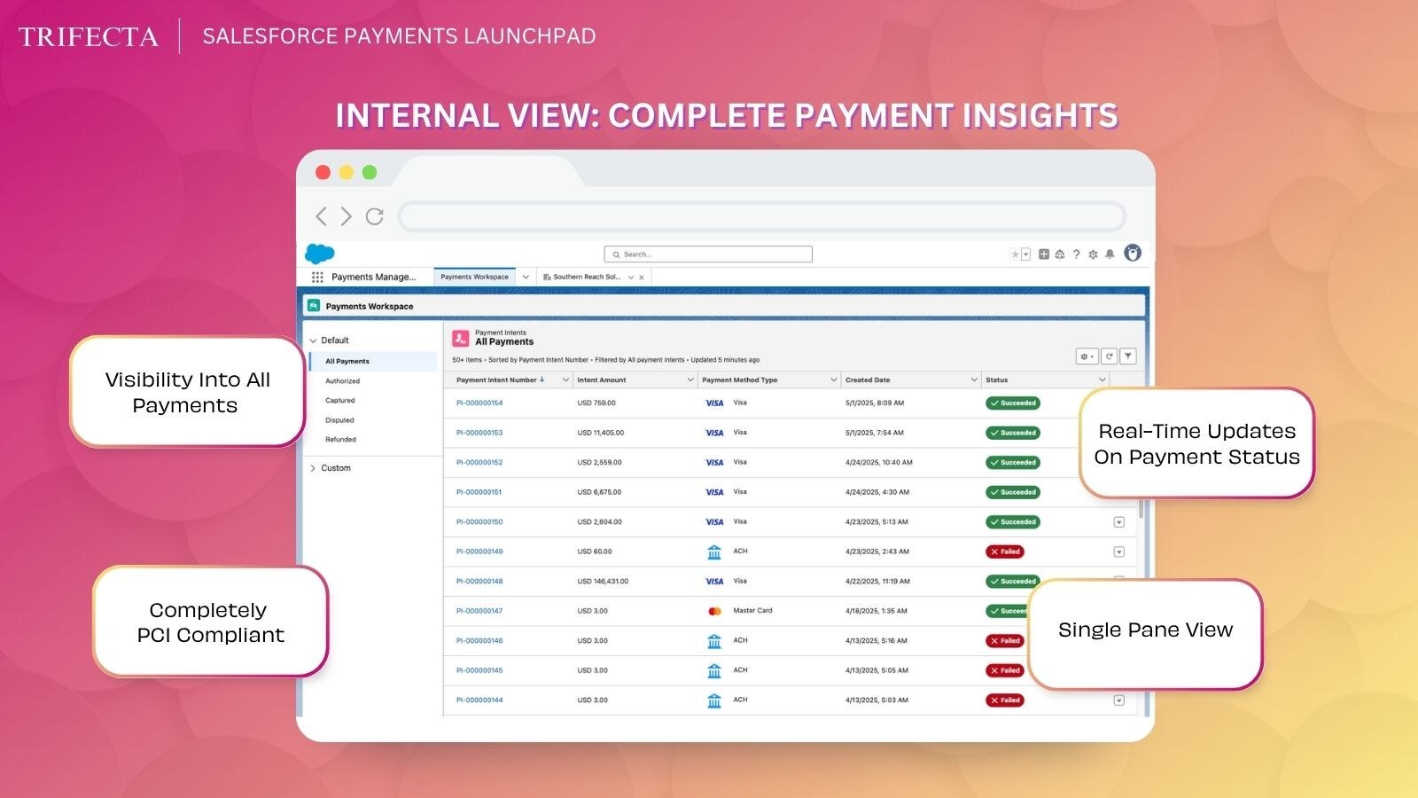Open row actions for PI-000000149

click(1118, 552)
